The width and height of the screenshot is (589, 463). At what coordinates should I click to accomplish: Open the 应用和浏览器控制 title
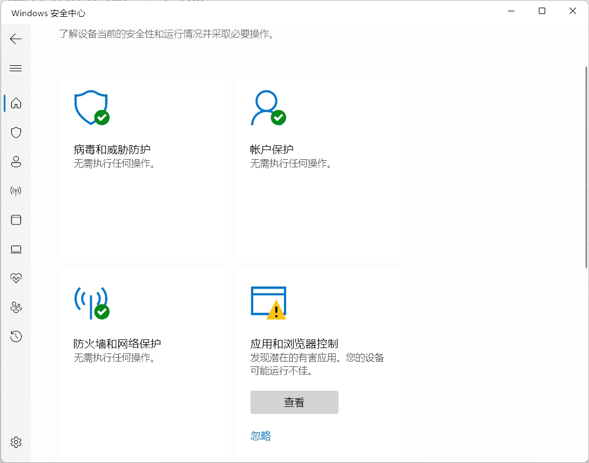pyautogui.click(x=294, y=344)
